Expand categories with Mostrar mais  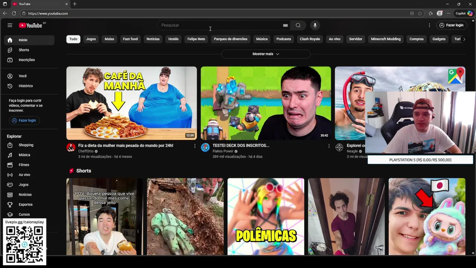click(x=266, y=54)
